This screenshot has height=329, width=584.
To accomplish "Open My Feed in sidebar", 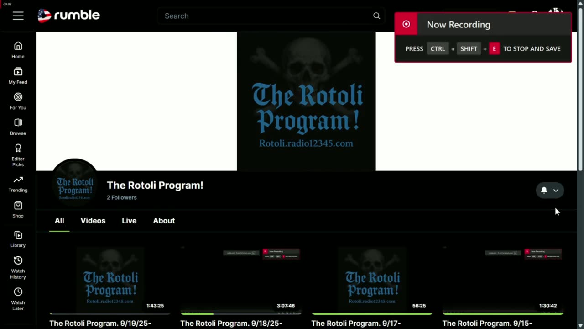I will (18, 76).
